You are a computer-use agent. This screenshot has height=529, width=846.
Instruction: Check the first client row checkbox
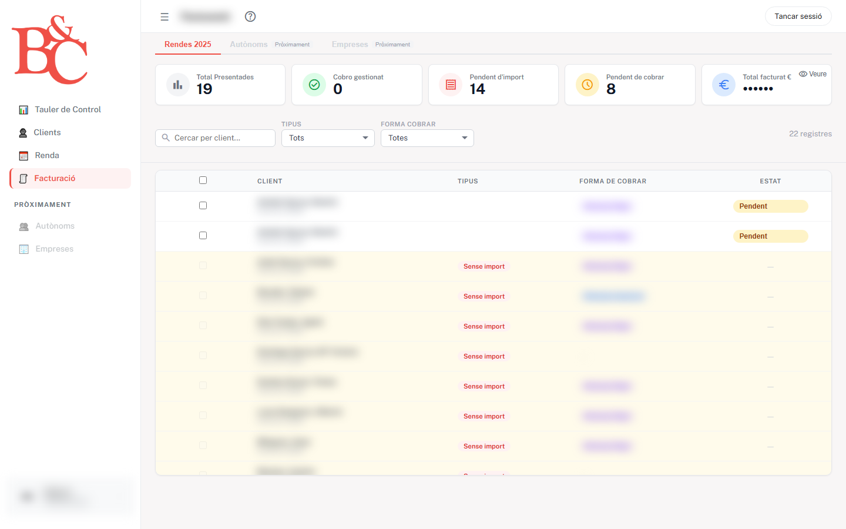click(x=203, y=206)
